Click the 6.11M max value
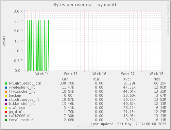Image resolution: width=171 pixels, height=130 pixels. [161, 120]
